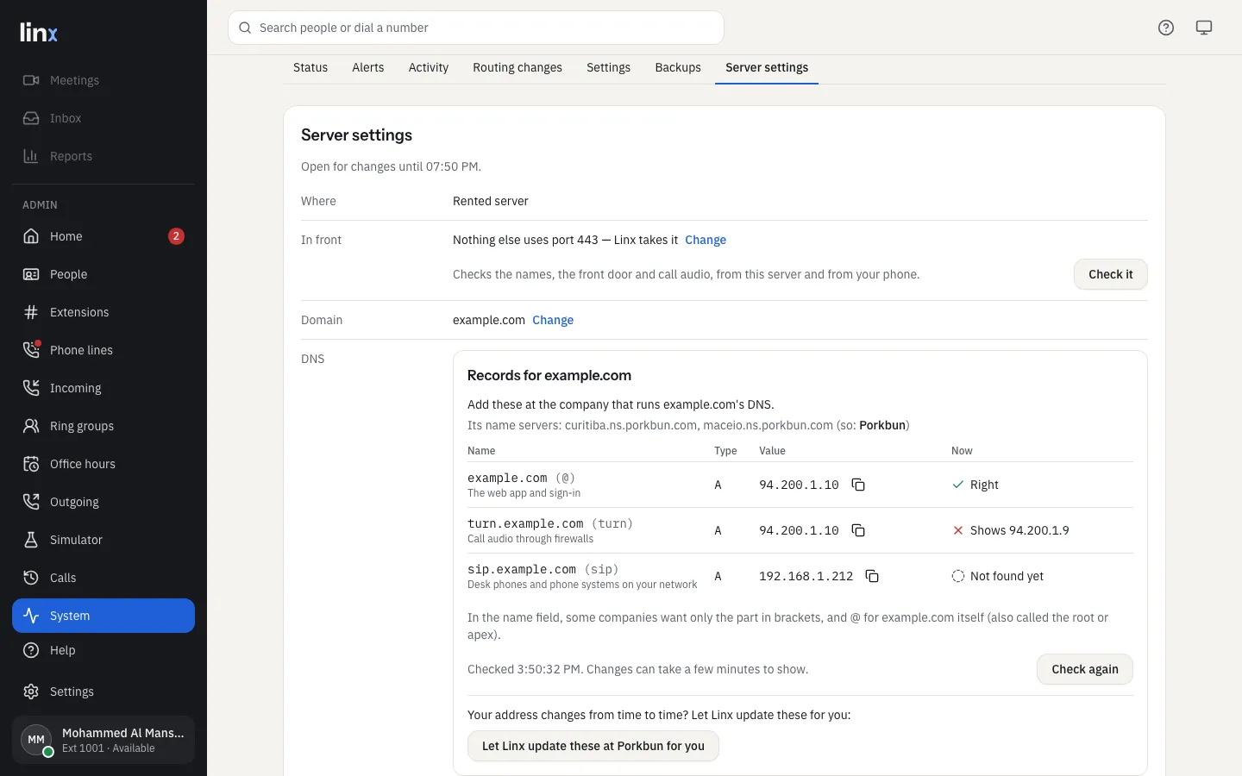
Task: Open Meetings from the sidebar
Action: coord(103,80)
